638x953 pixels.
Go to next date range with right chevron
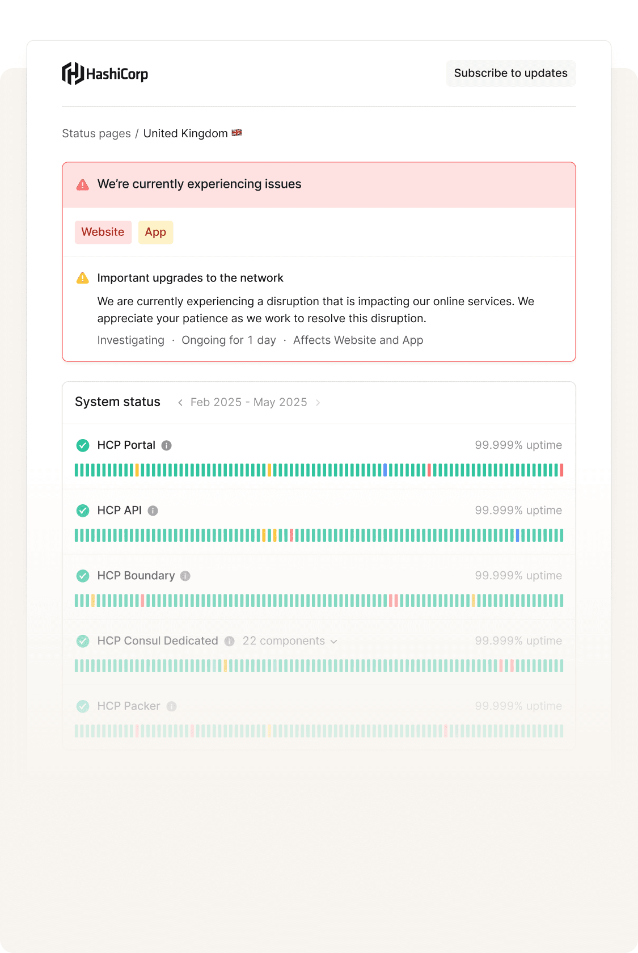click(318, 402)
